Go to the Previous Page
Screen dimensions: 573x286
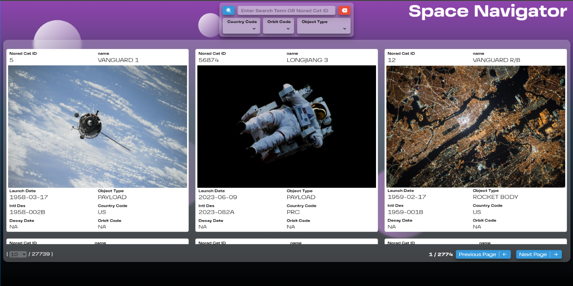click(483, 254)
